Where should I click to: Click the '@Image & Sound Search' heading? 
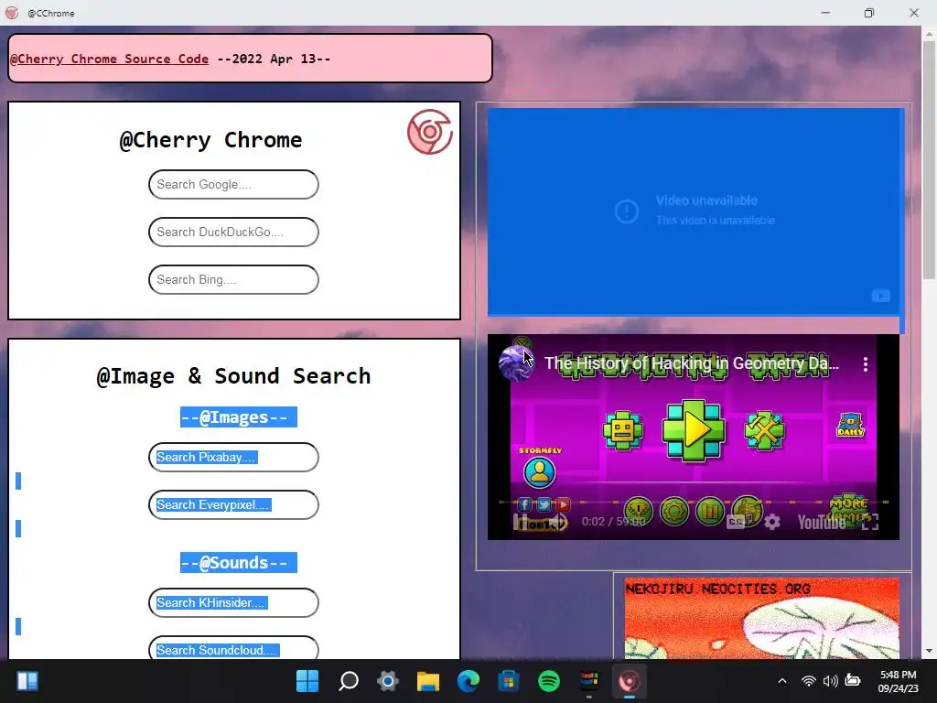coord(233,376)
